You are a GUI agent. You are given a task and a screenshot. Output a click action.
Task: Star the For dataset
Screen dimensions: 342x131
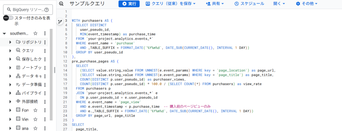[x=35, y=110]
